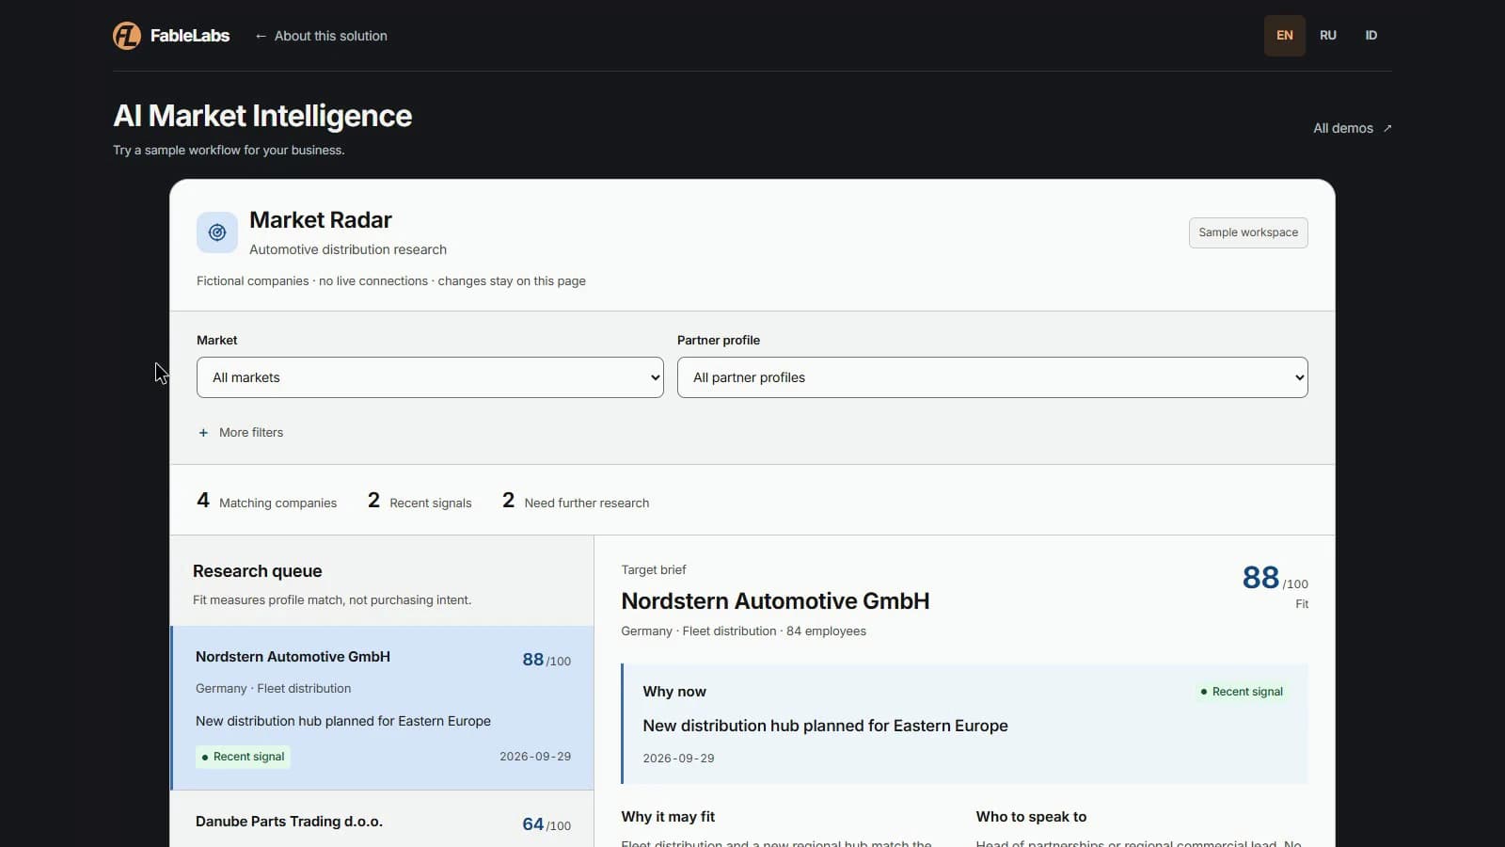Screen dimensions: 1505x847
Task: Click the Recent signal badge in Why now
Action: point(1242,692)
